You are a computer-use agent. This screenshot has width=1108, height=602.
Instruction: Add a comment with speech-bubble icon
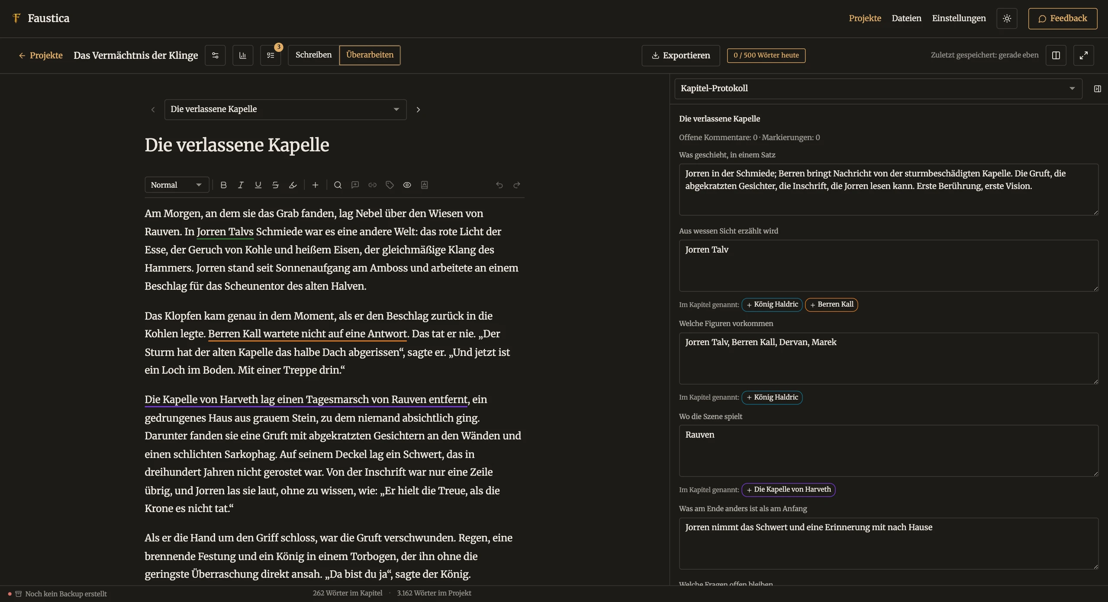pos(355,185)
